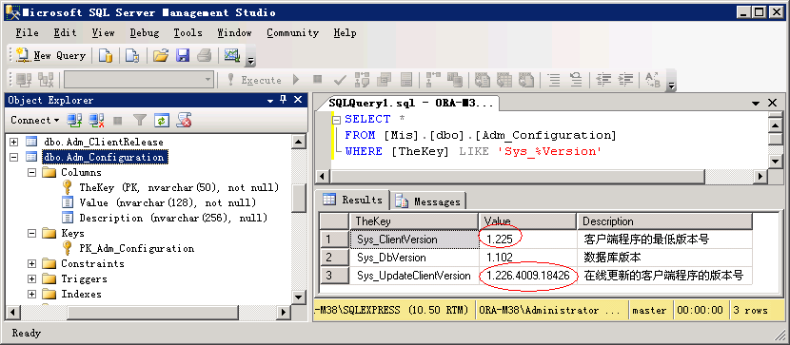
Task: Click the query editor horizontal scroll right arrow
Action: pyautogui.click(x=760, y=177)
